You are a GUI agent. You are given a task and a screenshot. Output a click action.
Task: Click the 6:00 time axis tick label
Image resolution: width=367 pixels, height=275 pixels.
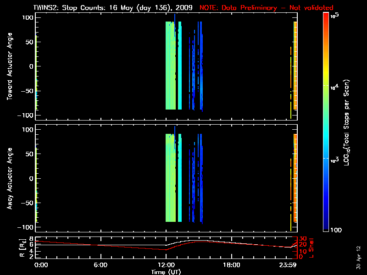pos(100,265)
